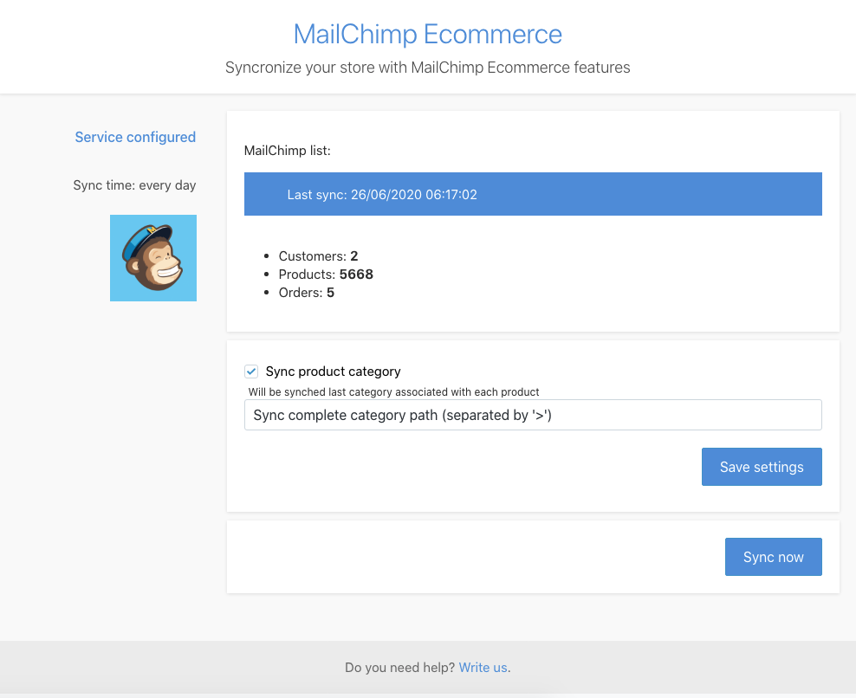Click the 'Sync time: every day' text

134,185
